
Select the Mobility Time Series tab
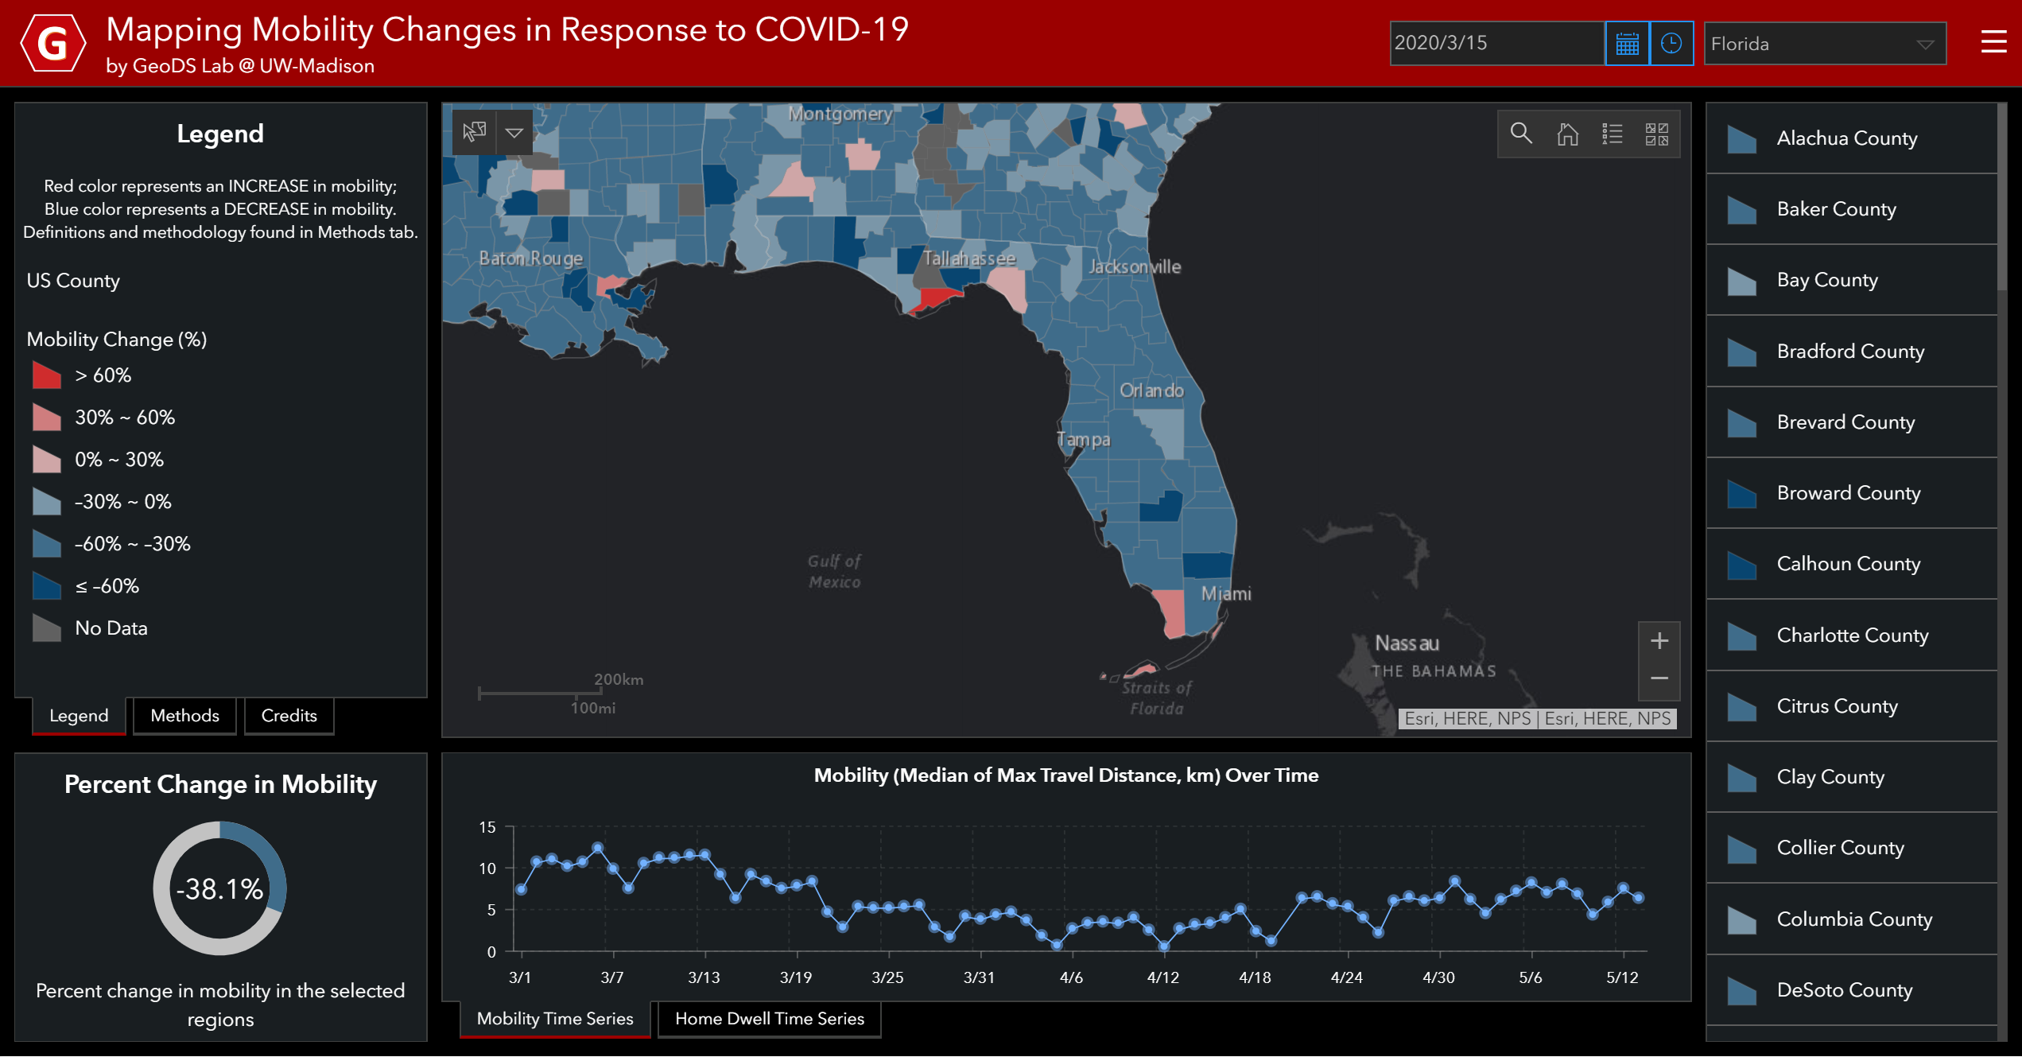pos(555,1019)
